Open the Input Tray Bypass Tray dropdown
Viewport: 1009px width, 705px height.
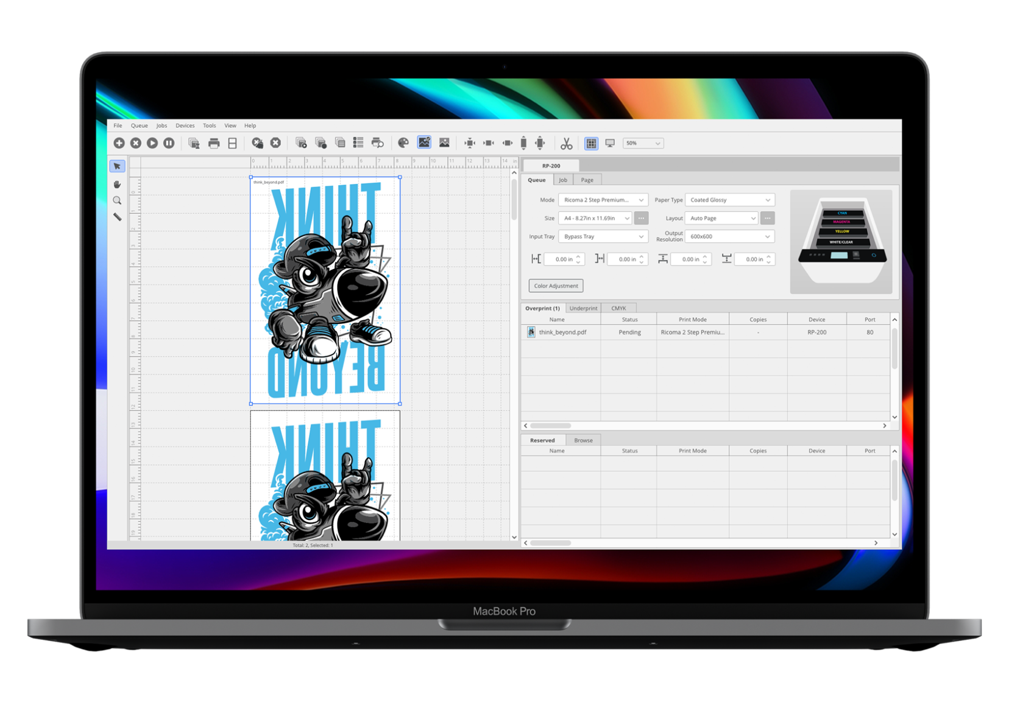pos(603,236)
